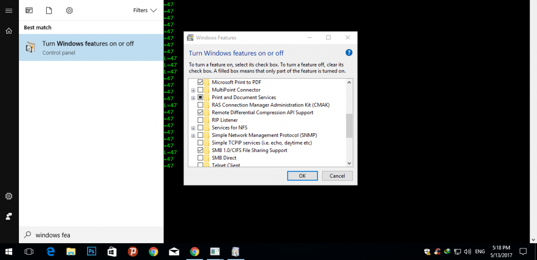Expand the Print and Document Services node
Viewport: 537px width, 260px height.
pyautogui.click(x=194, y=98)
